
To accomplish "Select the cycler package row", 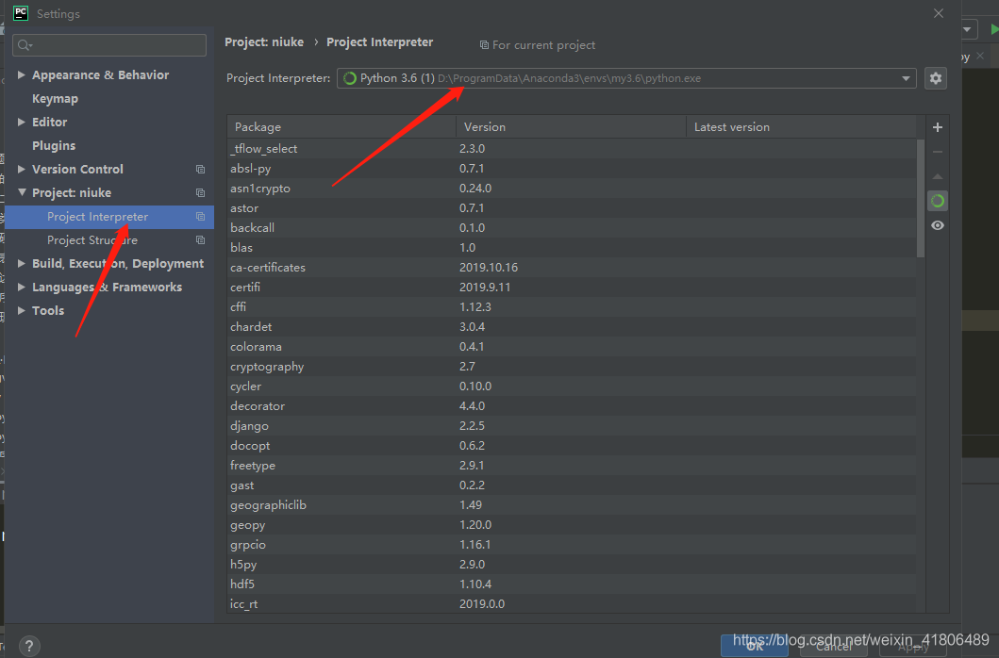I will pos(572,386).
